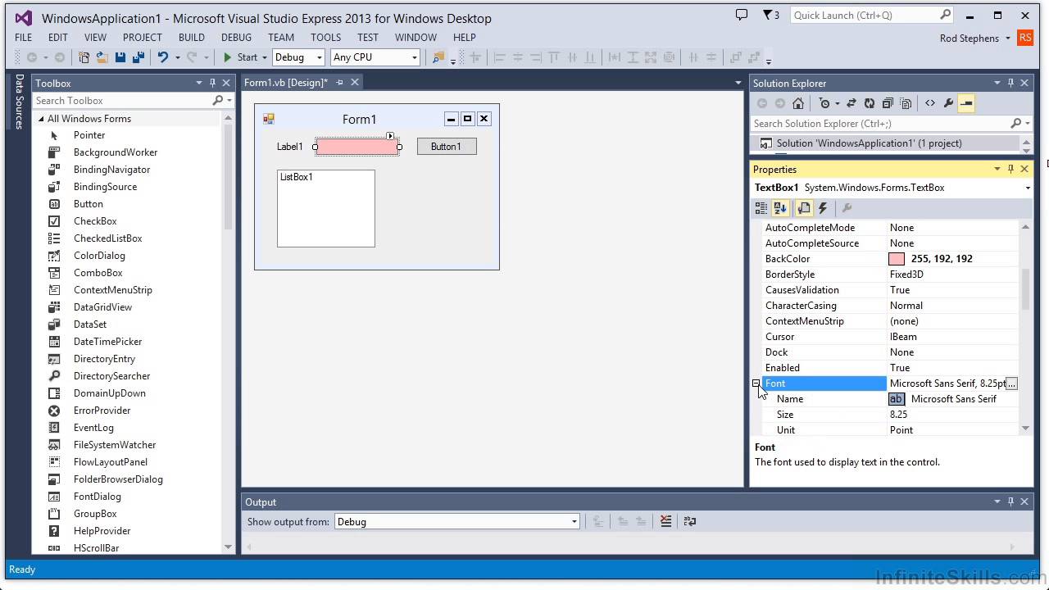Click TextBox1 smart tag arrow on form
1049x590 pixels.
point(390,136)
